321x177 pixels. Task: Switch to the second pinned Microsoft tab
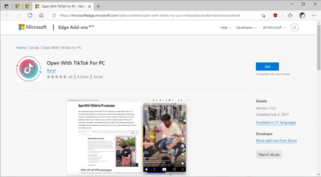(x=27, y=6)
